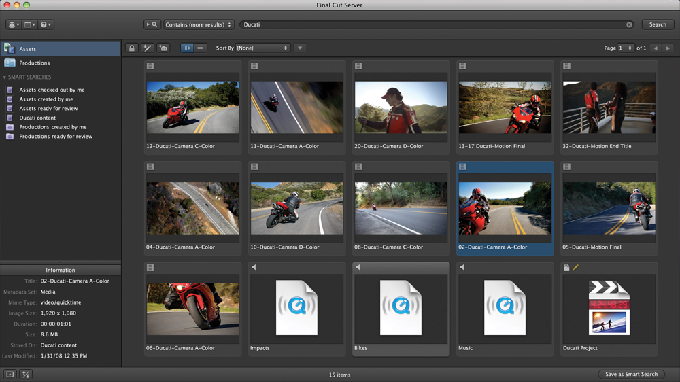This screenshot has height=382, width=680.
Task: Click the annotate wand icon in toolbar
Action: pyautogui.click(x=148, y=48)
